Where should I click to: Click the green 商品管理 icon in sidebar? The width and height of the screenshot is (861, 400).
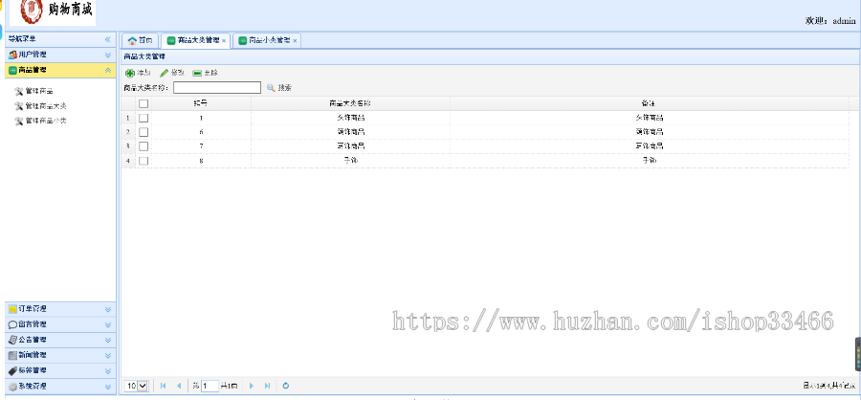(12, 70)
